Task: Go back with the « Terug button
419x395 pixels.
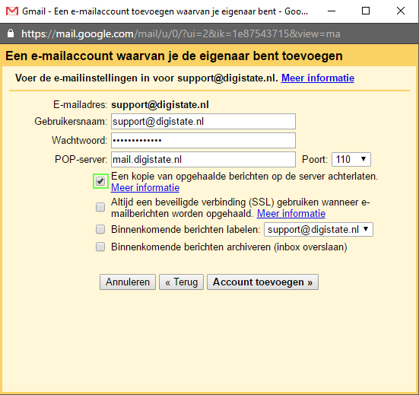Action: pos(182,282)
